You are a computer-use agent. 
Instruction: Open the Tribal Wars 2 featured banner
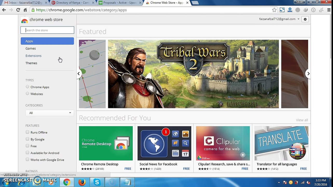click(x=193, y=74)
